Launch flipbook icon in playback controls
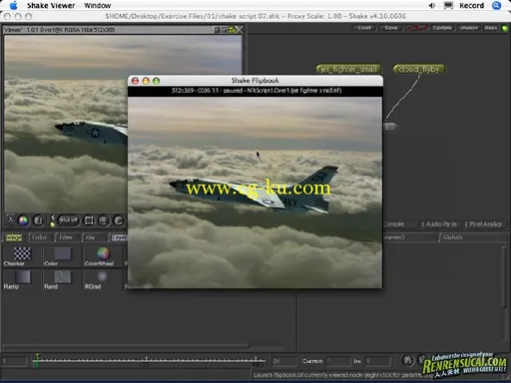This screenshot has width=511, height=383. pyautogui.click(x=408, y=360)
